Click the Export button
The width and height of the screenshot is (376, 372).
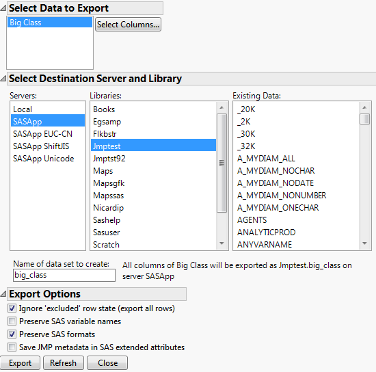tap(20, 363)
